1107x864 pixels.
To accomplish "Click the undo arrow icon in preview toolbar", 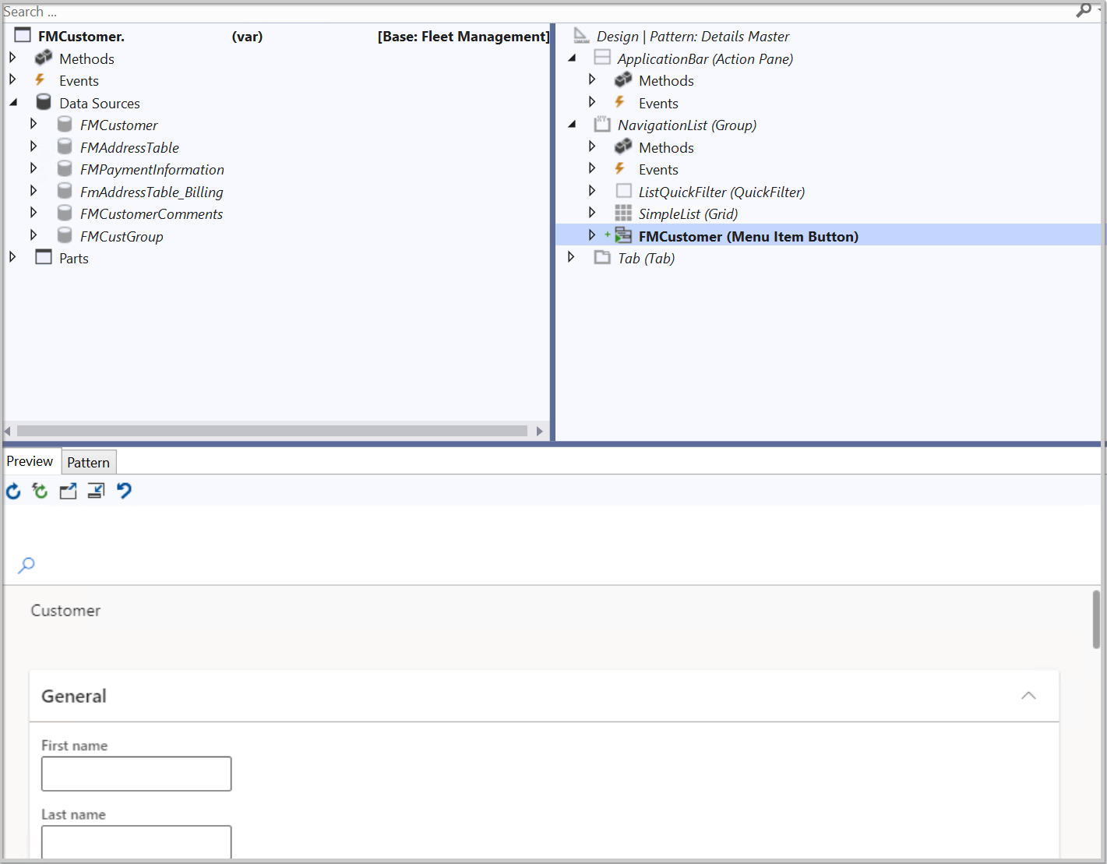I will coord(124,491).
